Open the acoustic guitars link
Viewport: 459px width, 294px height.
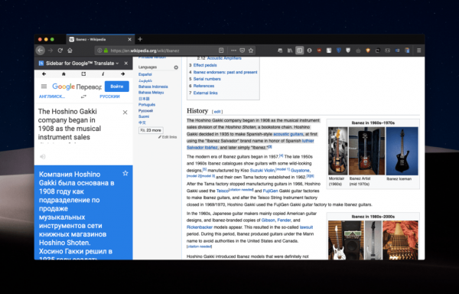pyautogui.click(x=288, y=134)
